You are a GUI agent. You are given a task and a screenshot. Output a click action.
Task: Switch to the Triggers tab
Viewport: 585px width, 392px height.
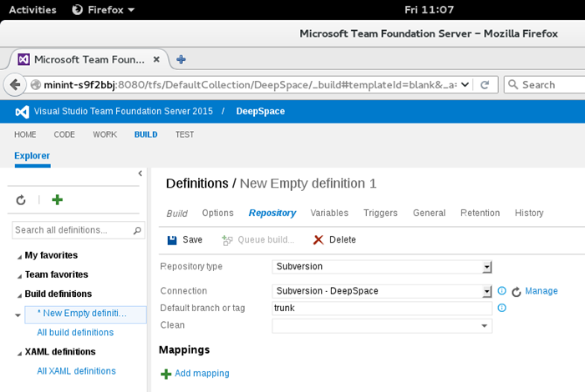[x=380, y=213]
